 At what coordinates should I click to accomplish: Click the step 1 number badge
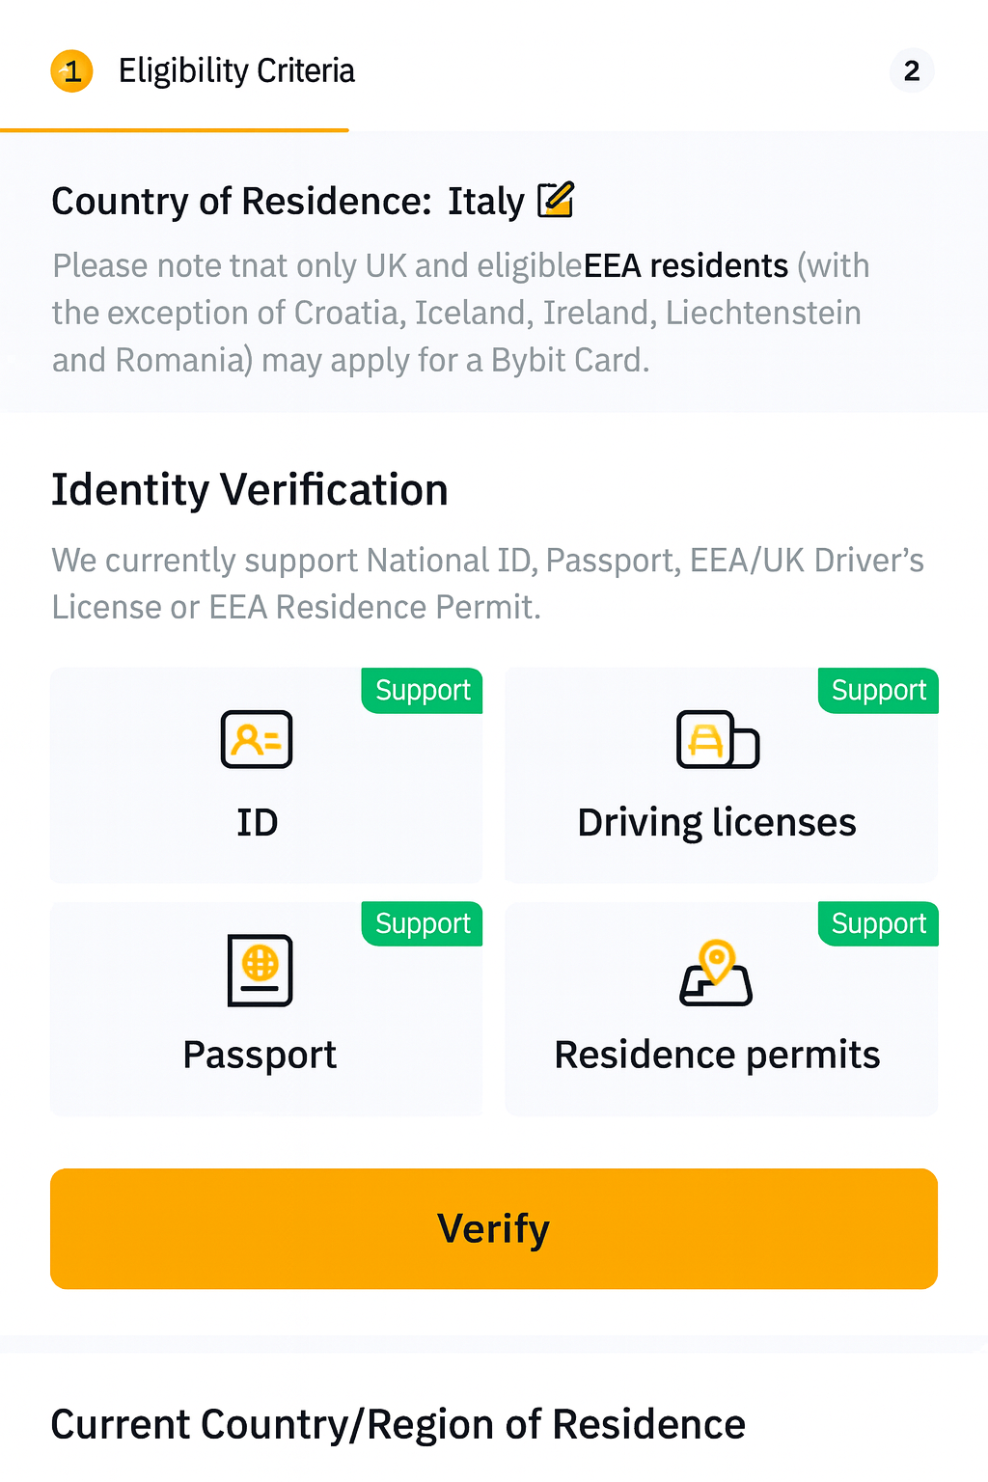click(70, 70)
